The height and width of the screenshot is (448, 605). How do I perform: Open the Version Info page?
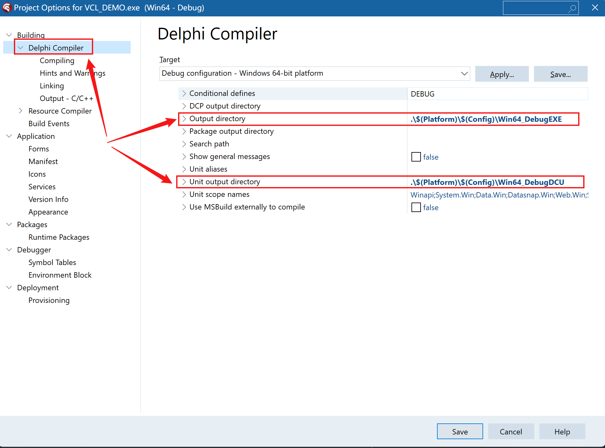coord(48,199)
